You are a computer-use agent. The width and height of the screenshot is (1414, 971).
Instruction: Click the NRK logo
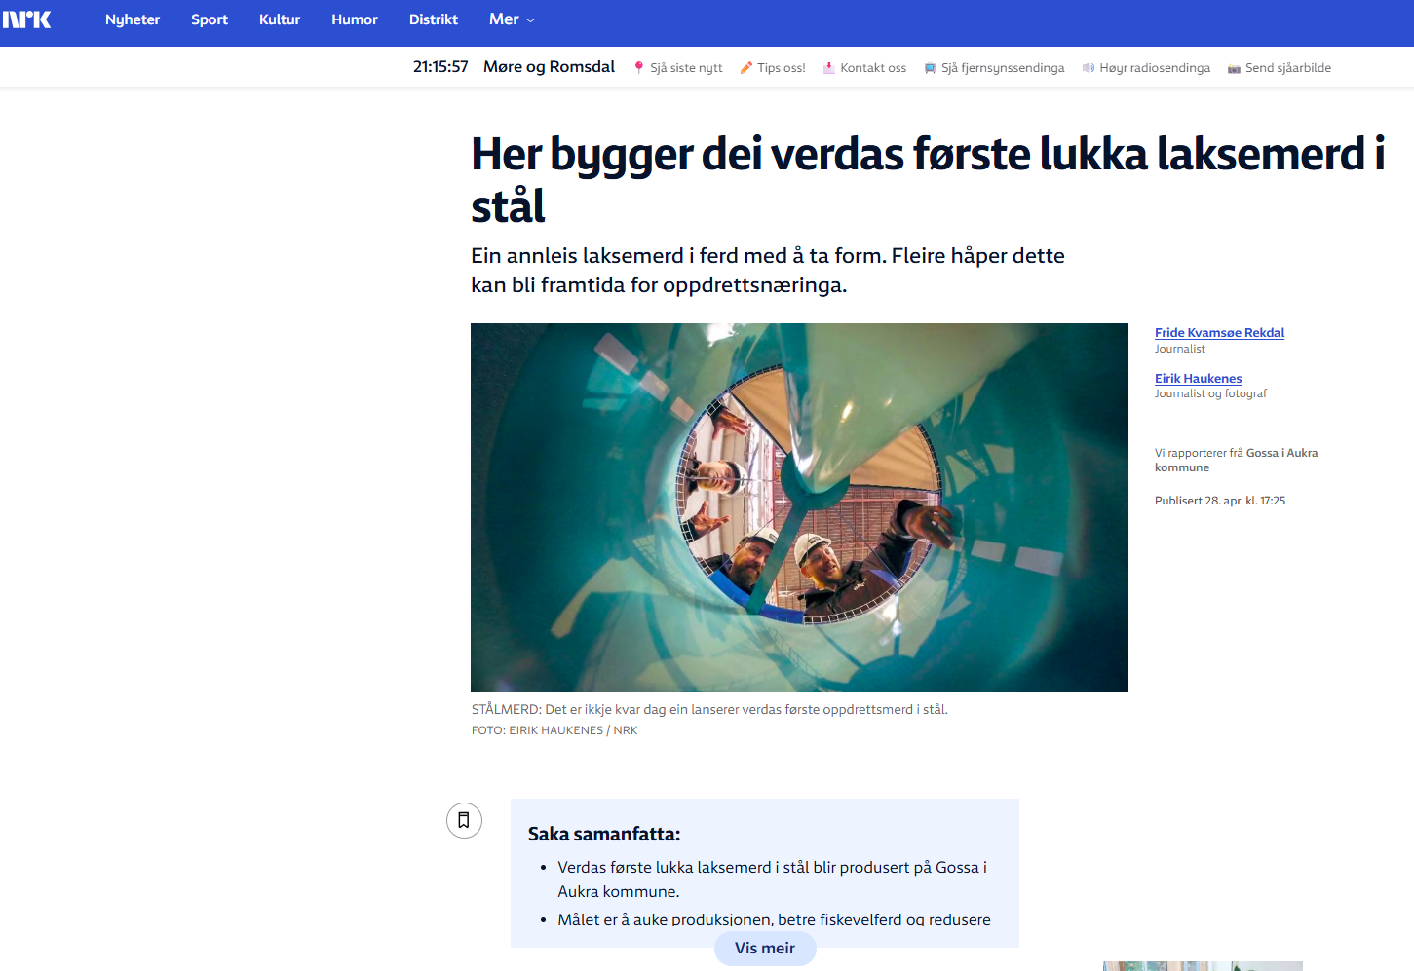point(26,19)
